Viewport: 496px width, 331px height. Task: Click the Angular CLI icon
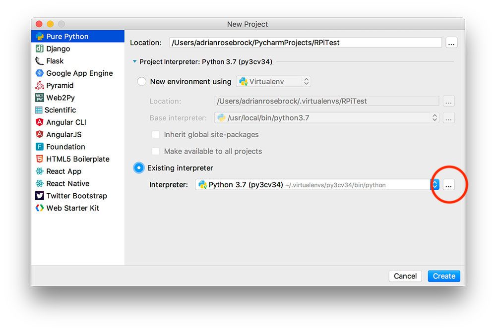[40, 122]
